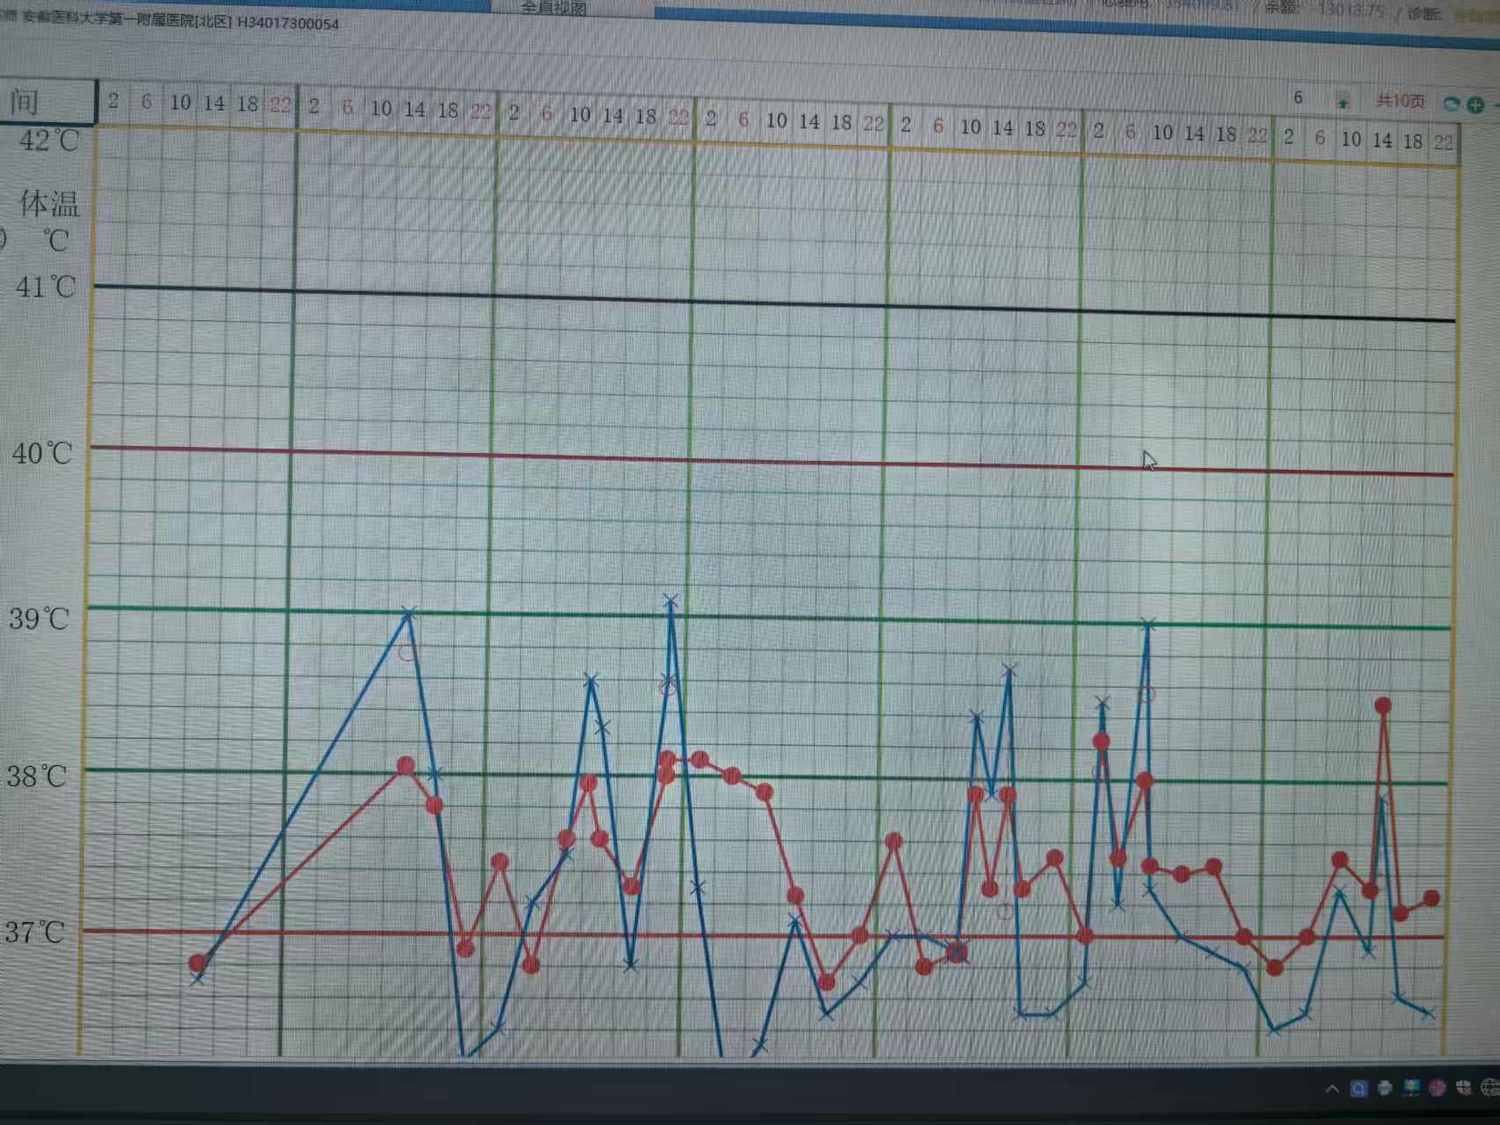The width and height of the screenshot is (1500, 1125).
Task: Click the blue square tray icon
Action: coord(1358,1089)
